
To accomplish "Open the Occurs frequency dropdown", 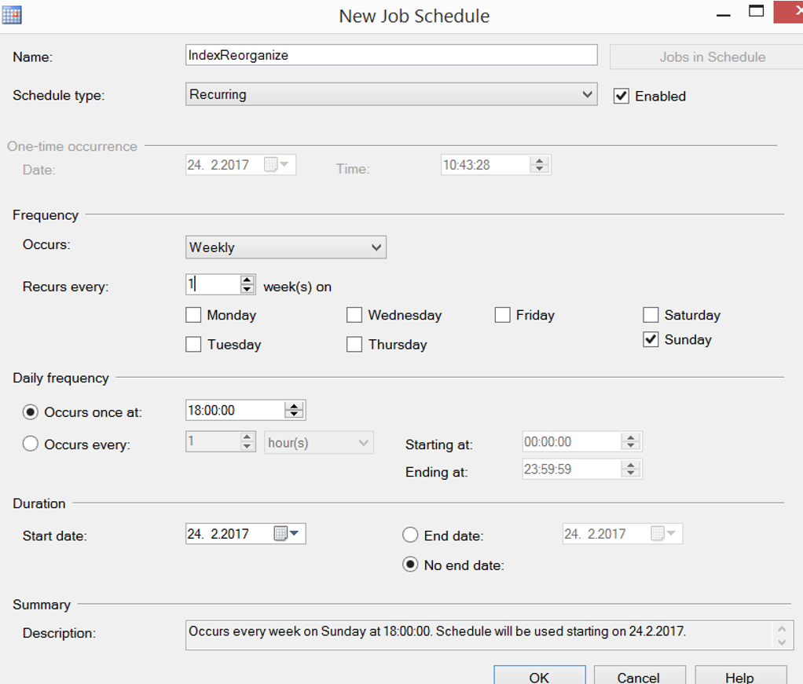I will [x=286, y=247].
